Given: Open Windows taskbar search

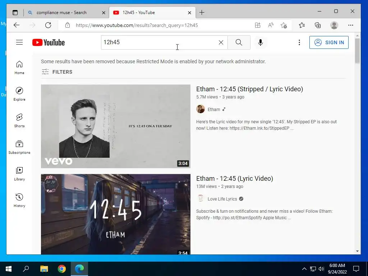Looking at the screenshot, I should (x=26, y=269).
